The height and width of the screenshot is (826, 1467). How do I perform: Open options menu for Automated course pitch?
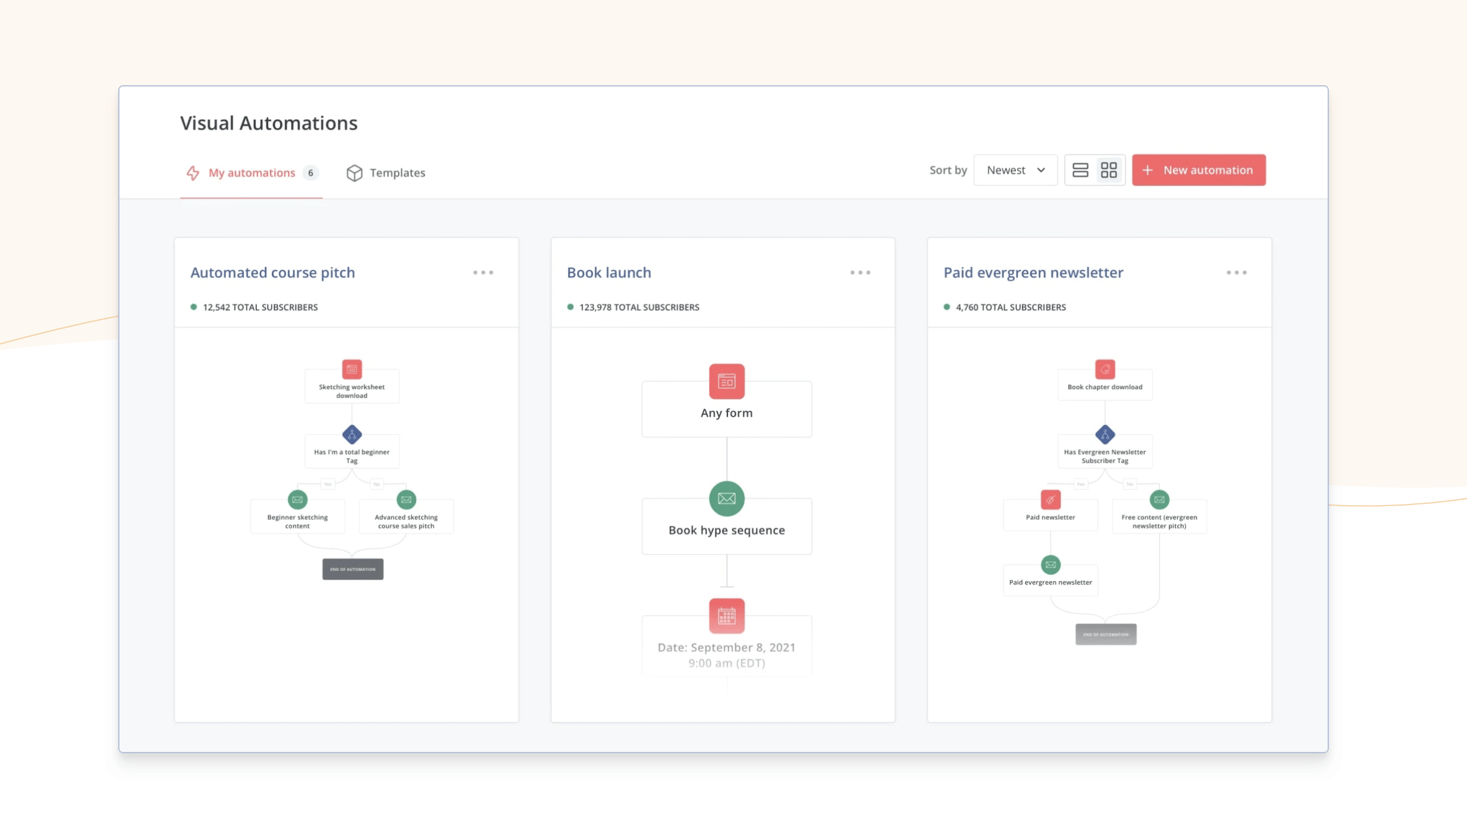pyautogui.click(x=484, y=272)
